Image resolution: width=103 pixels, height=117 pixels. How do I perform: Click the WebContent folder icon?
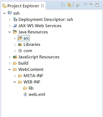click(15, 69)
